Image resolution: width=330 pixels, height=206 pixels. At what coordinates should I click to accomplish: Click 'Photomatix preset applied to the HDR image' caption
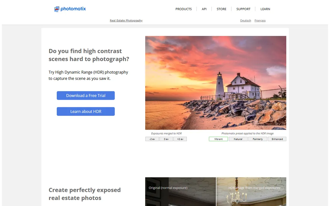(x=247, y=133)
